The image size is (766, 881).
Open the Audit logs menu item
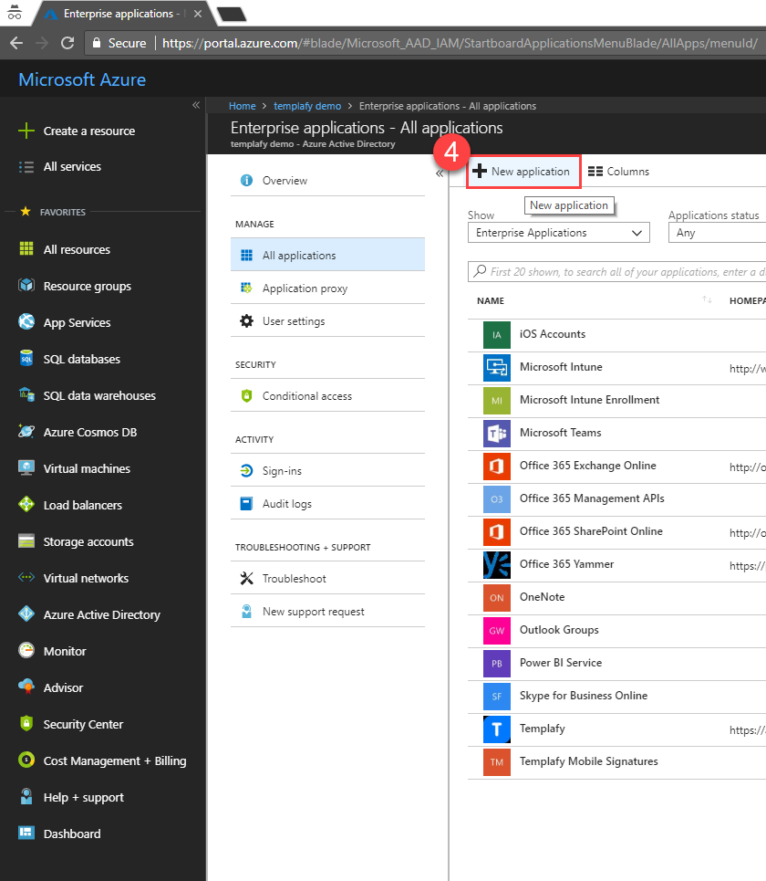point(327,503)
